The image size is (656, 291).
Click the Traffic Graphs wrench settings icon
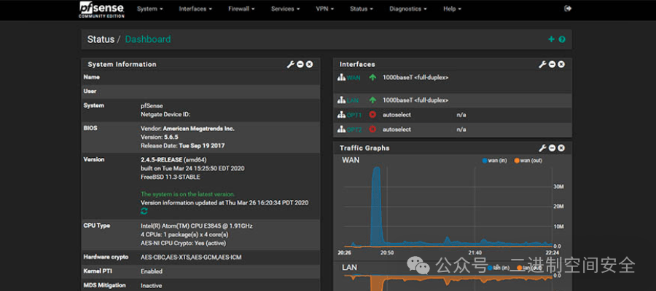[x=542, y=148]
